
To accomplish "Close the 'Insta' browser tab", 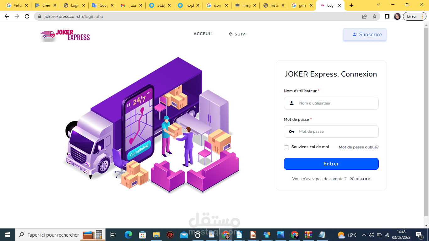I will point(283,5).
